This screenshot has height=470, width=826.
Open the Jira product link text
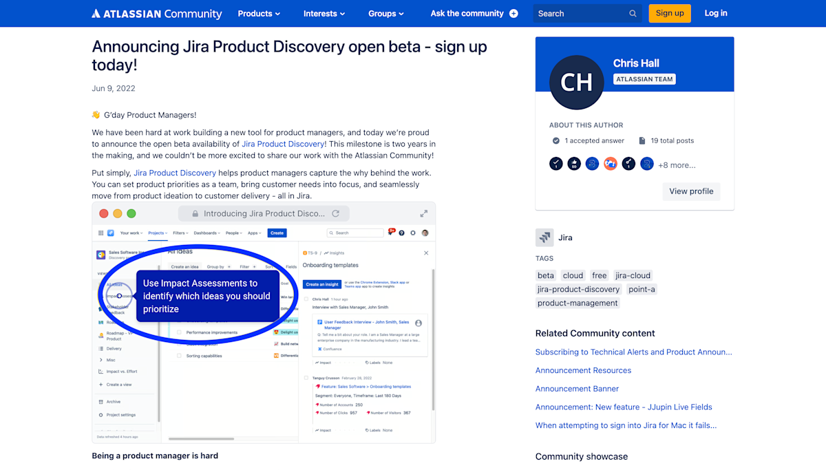[x=565, y=237]
